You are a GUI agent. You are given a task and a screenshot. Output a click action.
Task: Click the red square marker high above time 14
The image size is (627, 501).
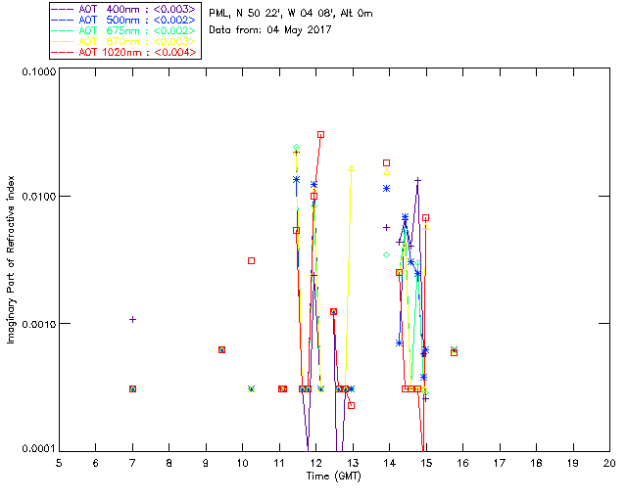(386, 163)
